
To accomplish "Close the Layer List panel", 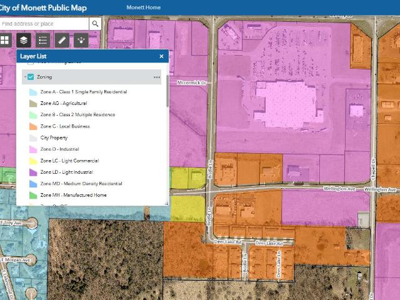I will pyautogui.click(x=161, y=56).
